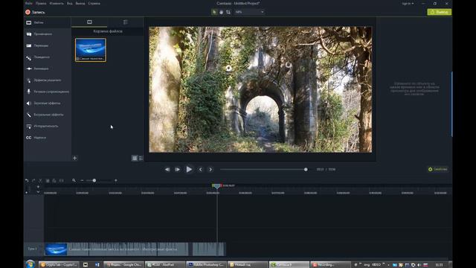Click the add track plus above track list

tap(38, 187)
